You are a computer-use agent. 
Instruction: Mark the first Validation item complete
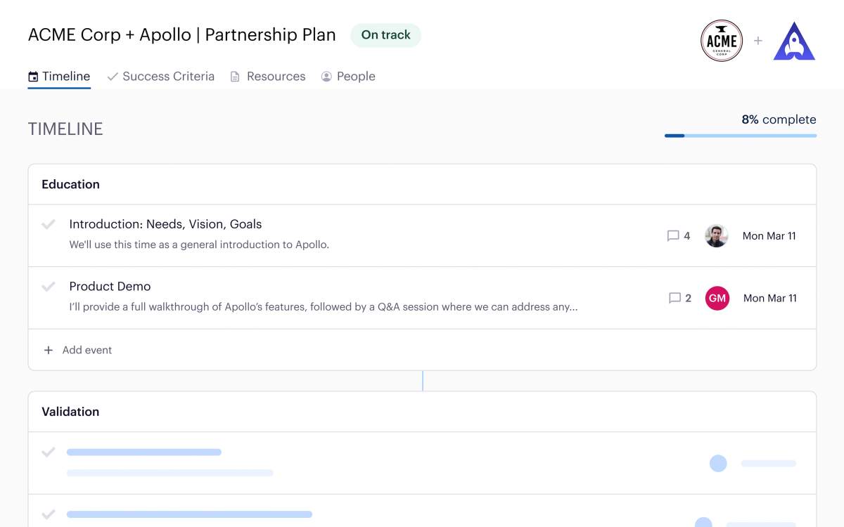tap(48, 452)
